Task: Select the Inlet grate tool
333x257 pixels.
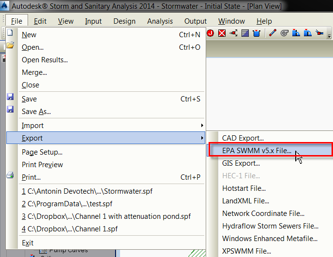Action: (x=245, y=33)
